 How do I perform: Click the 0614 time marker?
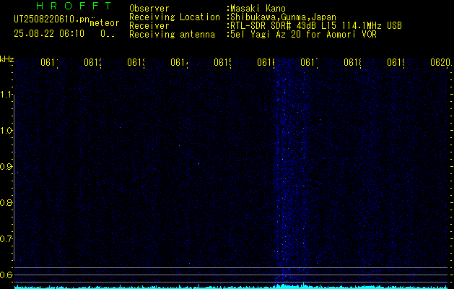[x=179, y=63]
